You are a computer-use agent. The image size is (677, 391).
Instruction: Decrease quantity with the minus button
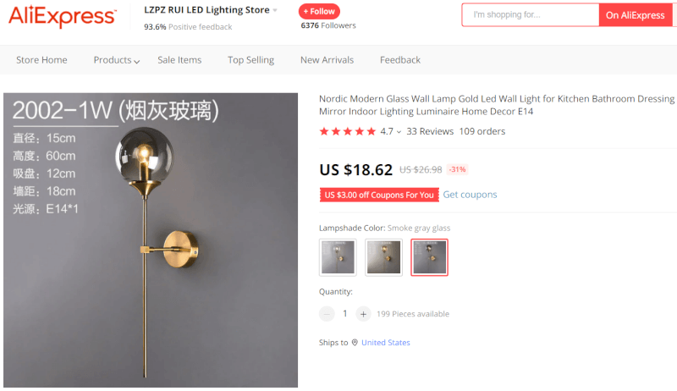327,314
